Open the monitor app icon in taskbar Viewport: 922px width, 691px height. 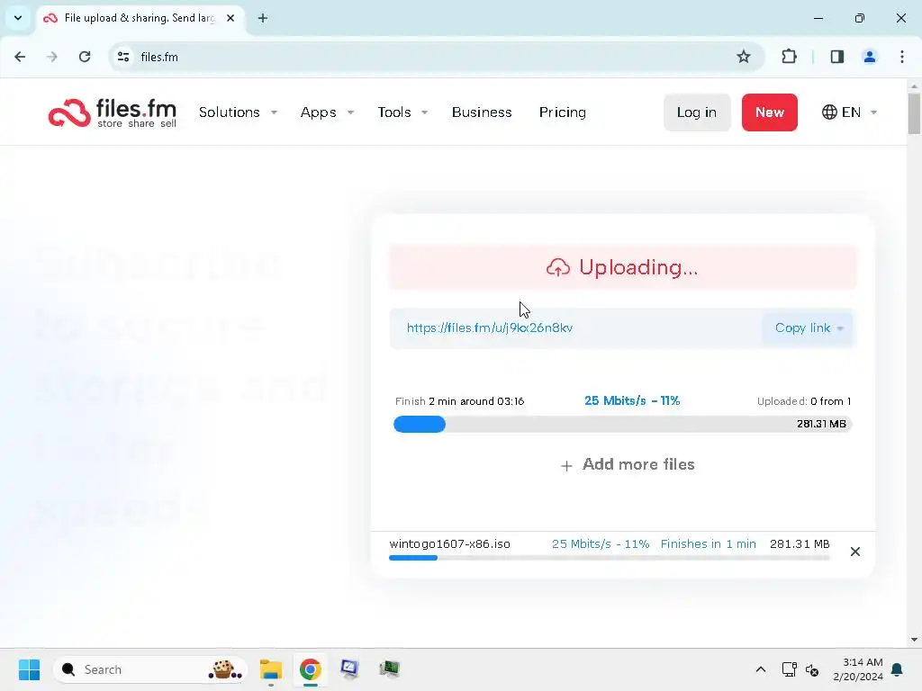point(349,669)
